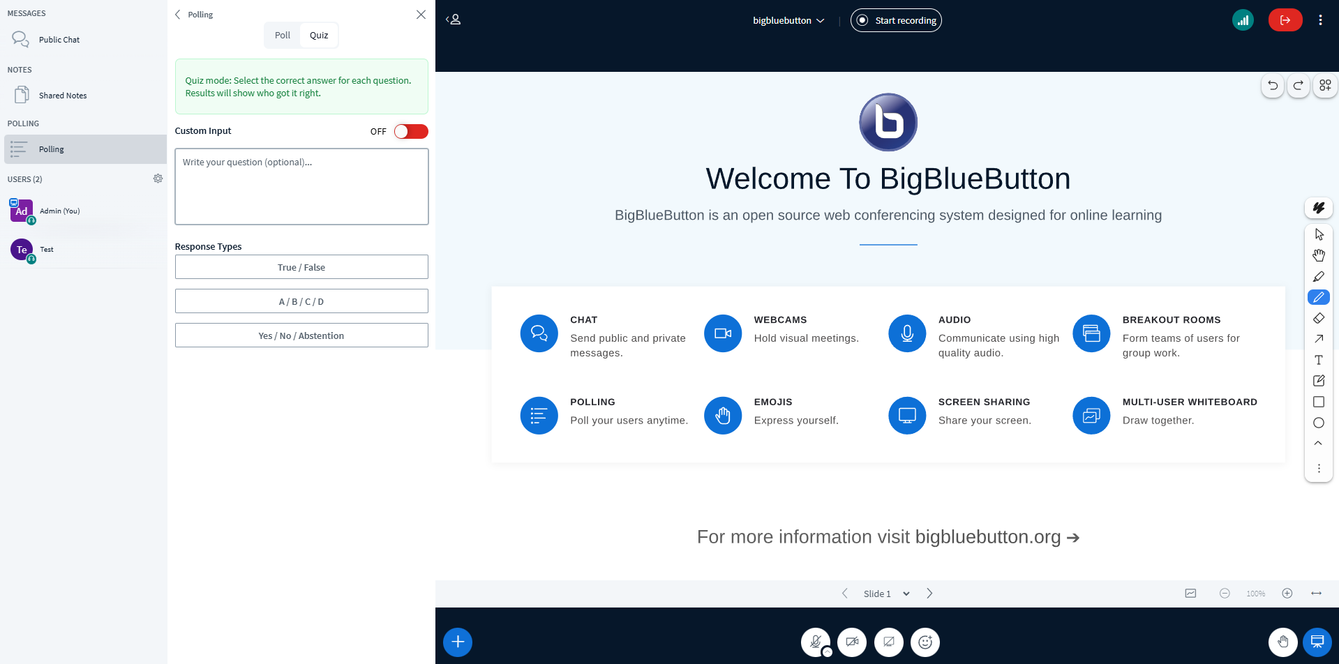This screenshot has height=664, width=1339.
Task: Select Polling in sidebar
Action: coord(84,149)
